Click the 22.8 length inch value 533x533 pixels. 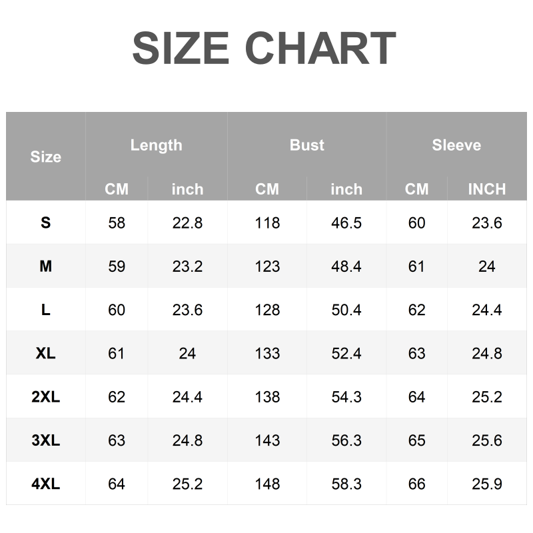[x=187, y=223]
